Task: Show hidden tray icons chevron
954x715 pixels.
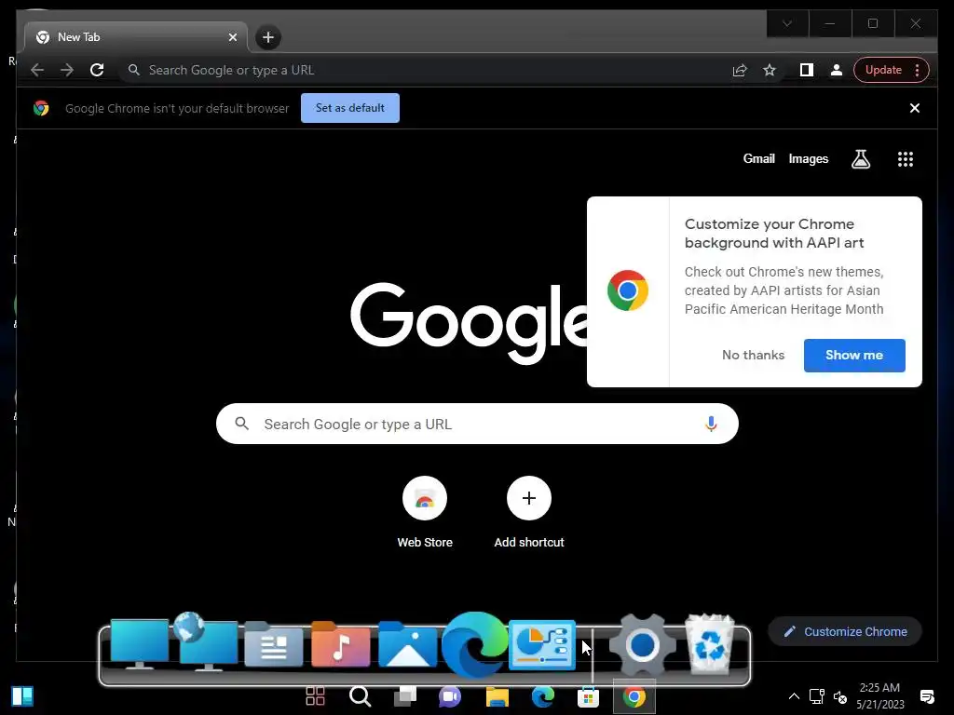Action: click(794, 696)
